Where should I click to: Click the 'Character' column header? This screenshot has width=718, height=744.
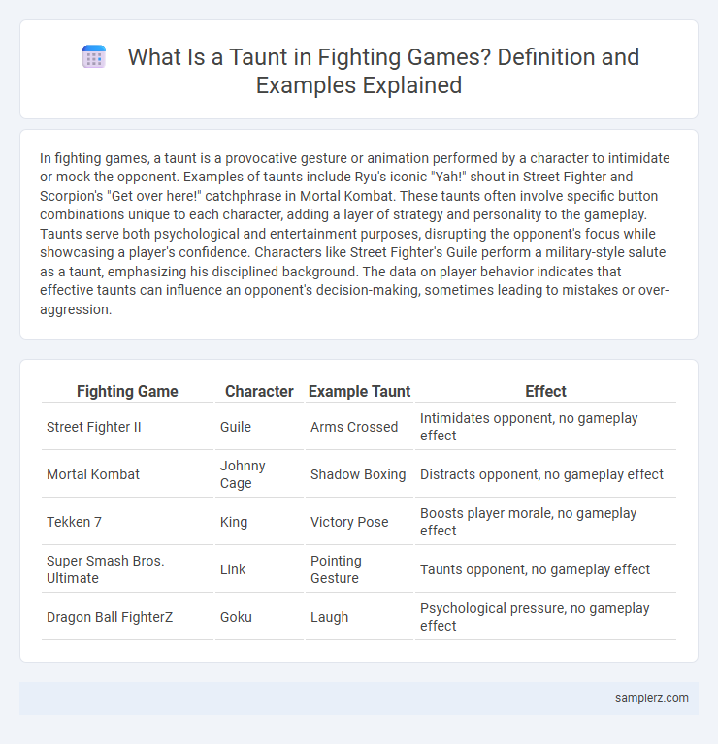(259, 391)
